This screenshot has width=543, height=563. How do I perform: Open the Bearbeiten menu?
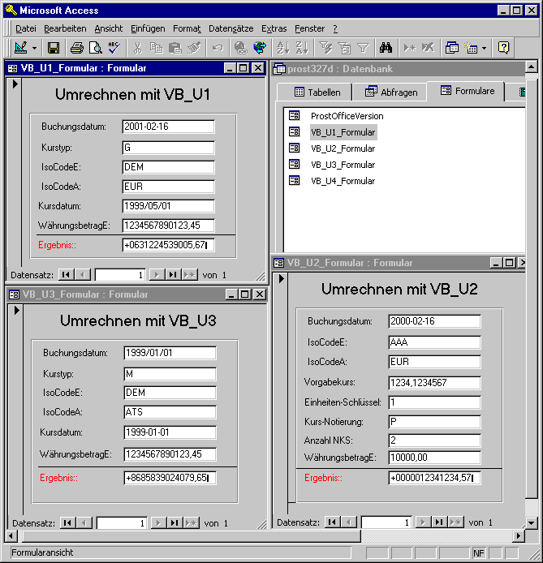[x=65, y=28]
